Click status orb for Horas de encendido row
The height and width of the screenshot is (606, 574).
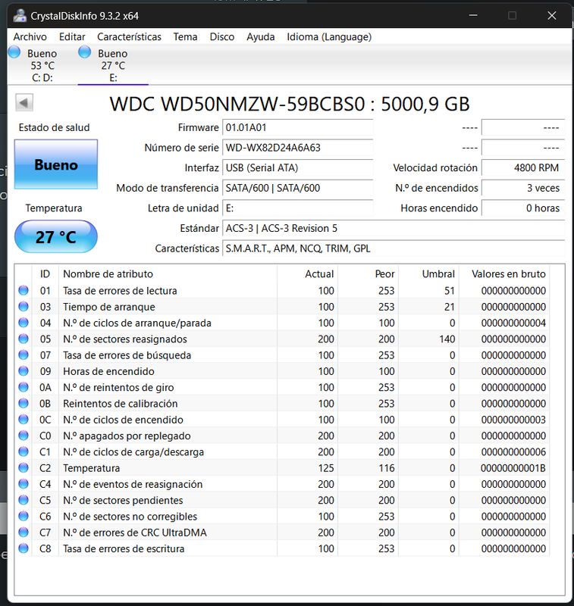(24, 370)
